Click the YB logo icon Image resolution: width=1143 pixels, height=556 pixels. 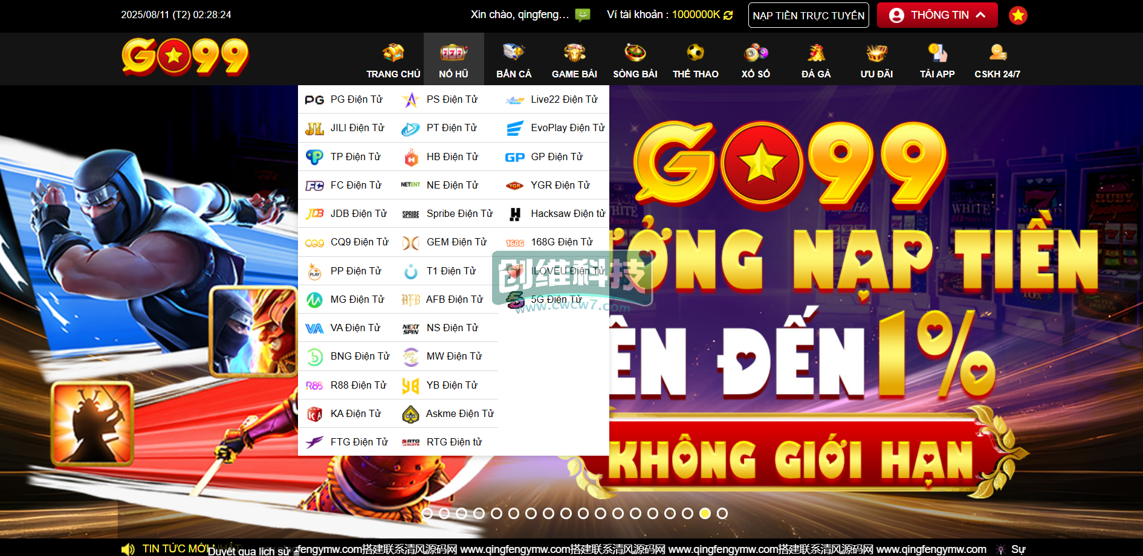coord(410,386)
